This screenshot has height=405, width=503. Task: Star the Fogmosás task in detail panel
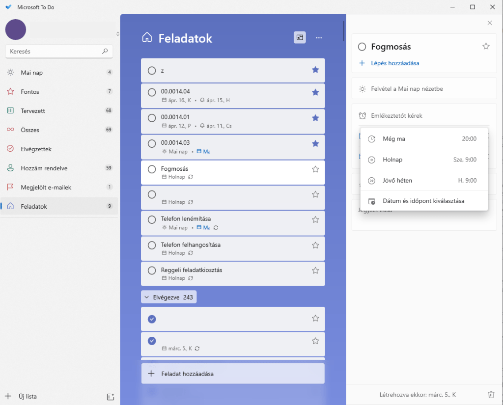pos(486,47)
